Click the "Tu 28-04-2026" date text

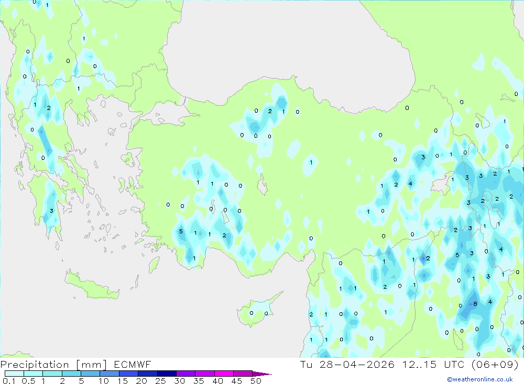(347, 364)
